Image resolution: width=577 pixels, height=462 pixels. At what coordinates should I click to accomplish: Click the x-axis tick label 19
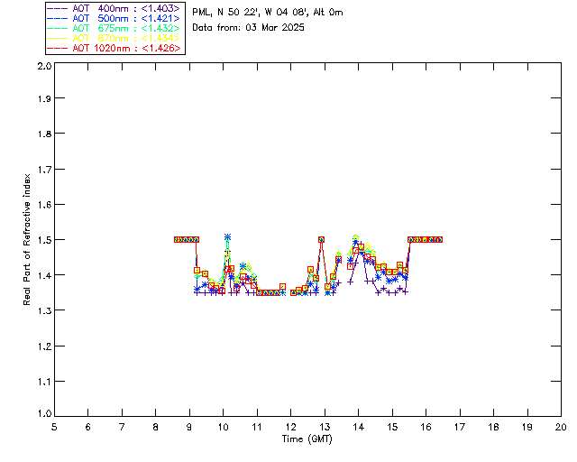tap(527, 427)
